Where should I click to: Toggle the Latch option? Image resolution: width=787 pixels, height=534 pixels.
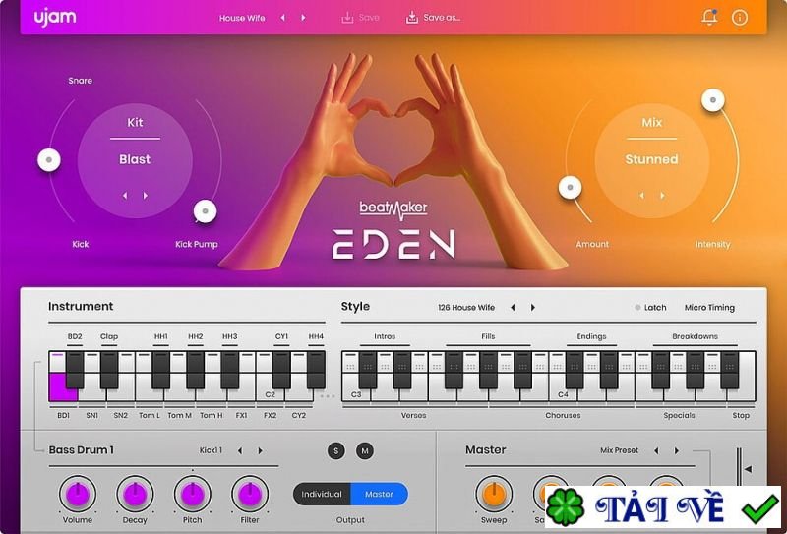(650, 307)
